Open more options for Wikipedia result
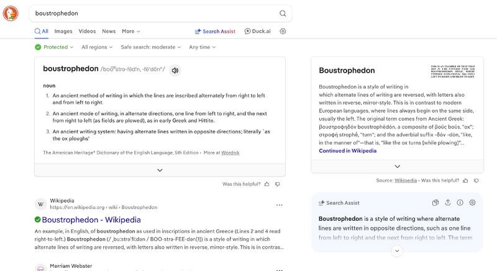497x271 pixels. point(279,205)
